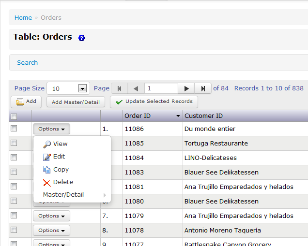Choose Edit from the Options menu
Viewport: 308px width, 246px height.
(59, 157)
